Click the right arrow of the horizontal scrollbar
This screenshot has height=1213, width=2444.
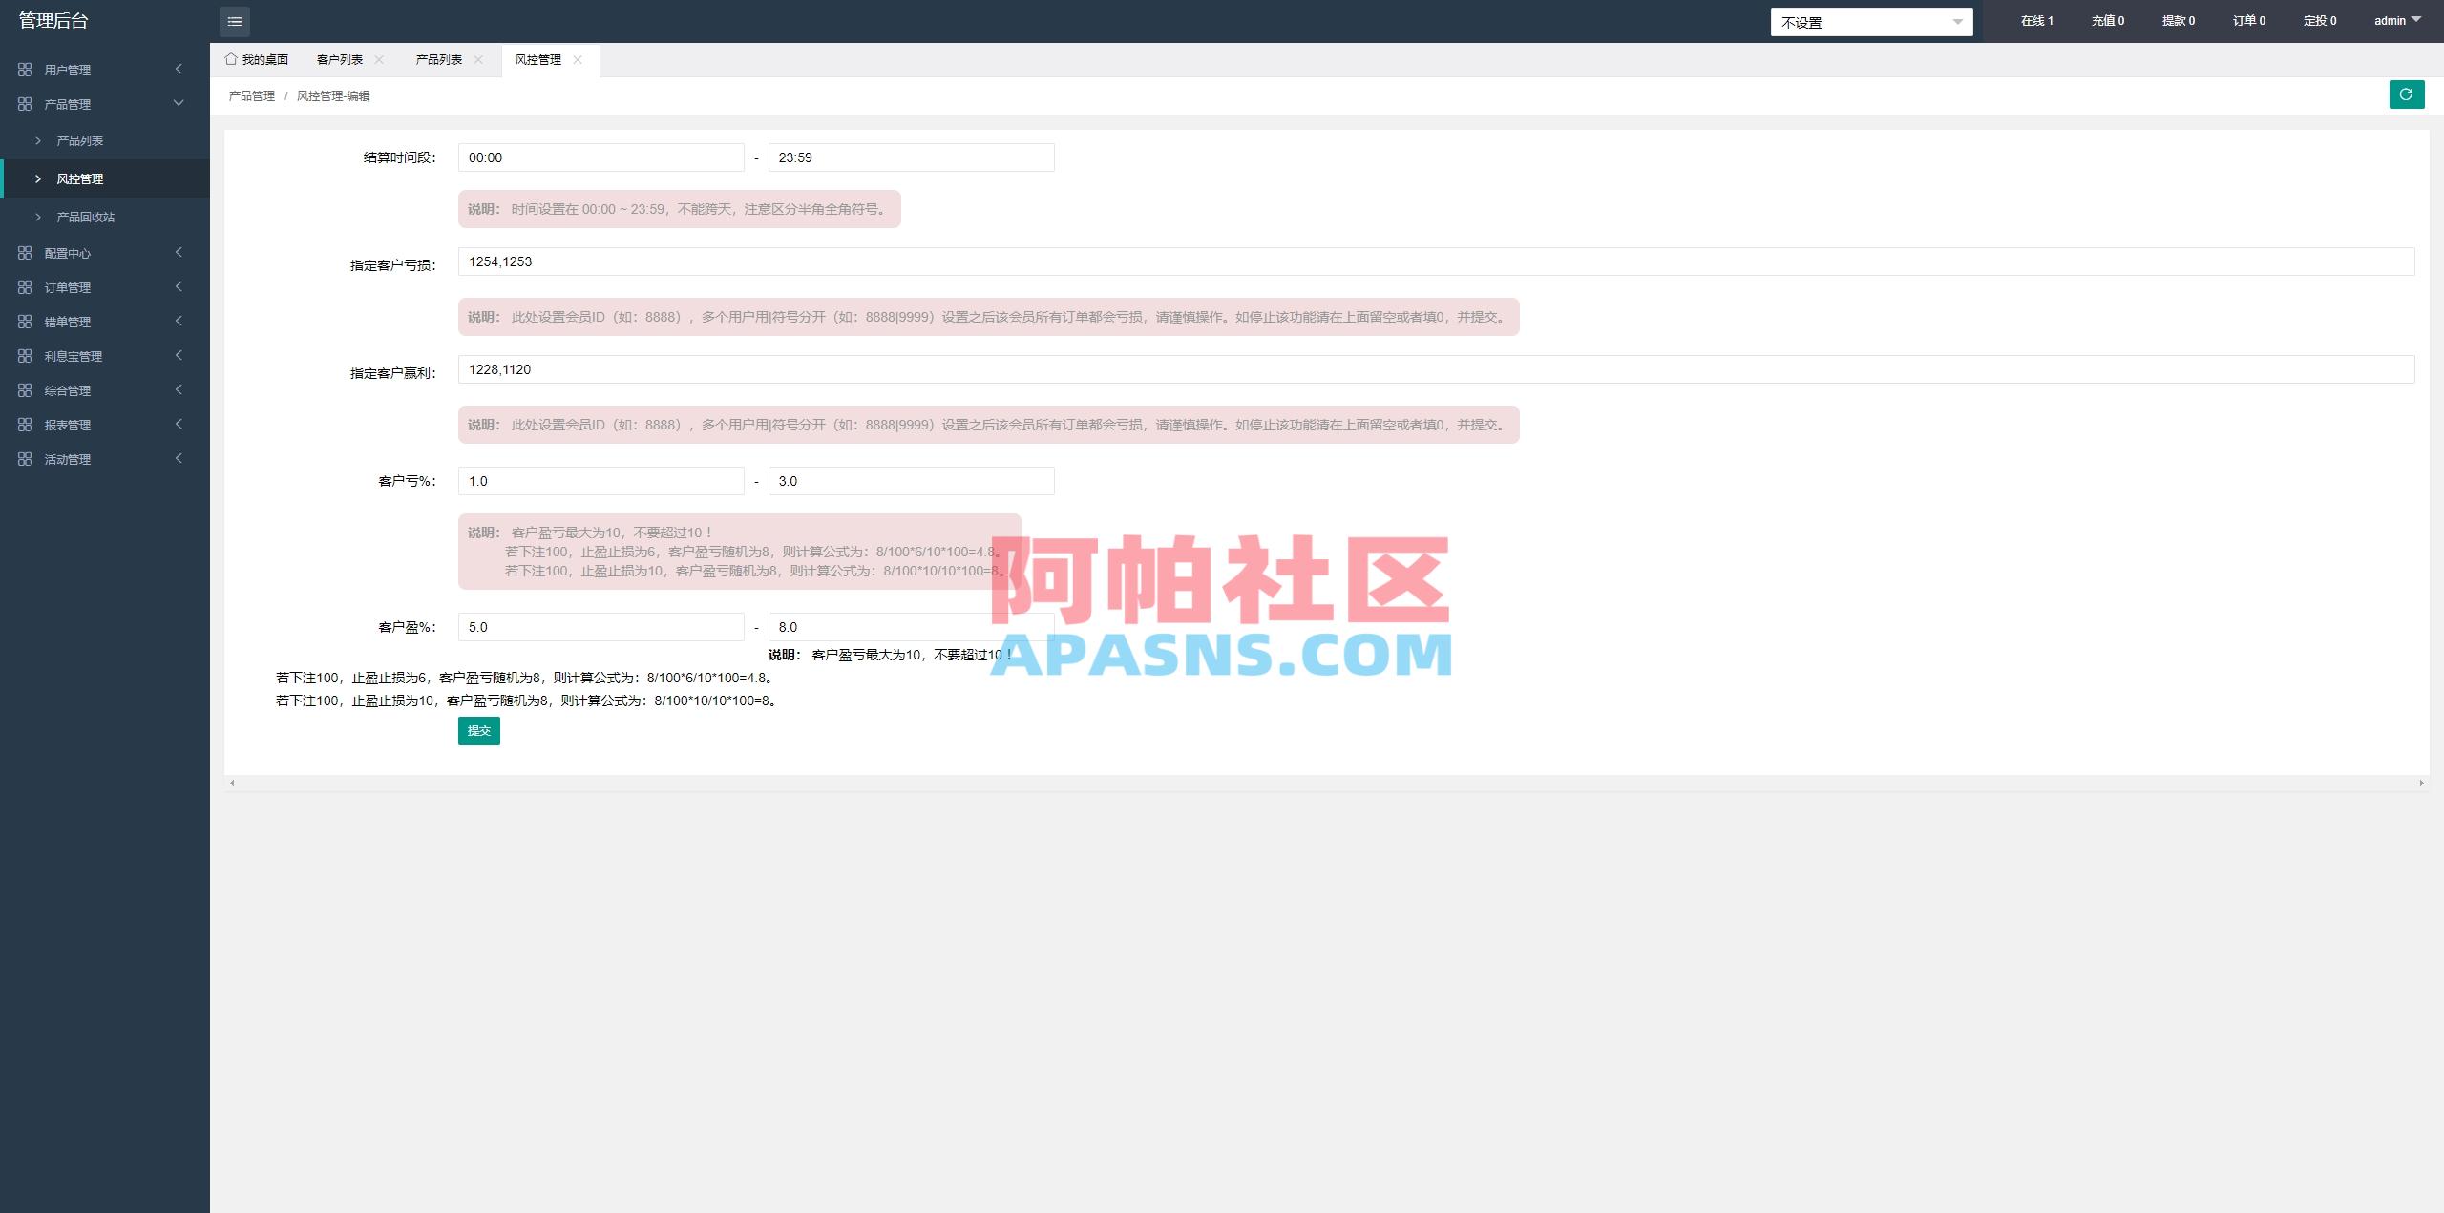tap(2421, 783)
